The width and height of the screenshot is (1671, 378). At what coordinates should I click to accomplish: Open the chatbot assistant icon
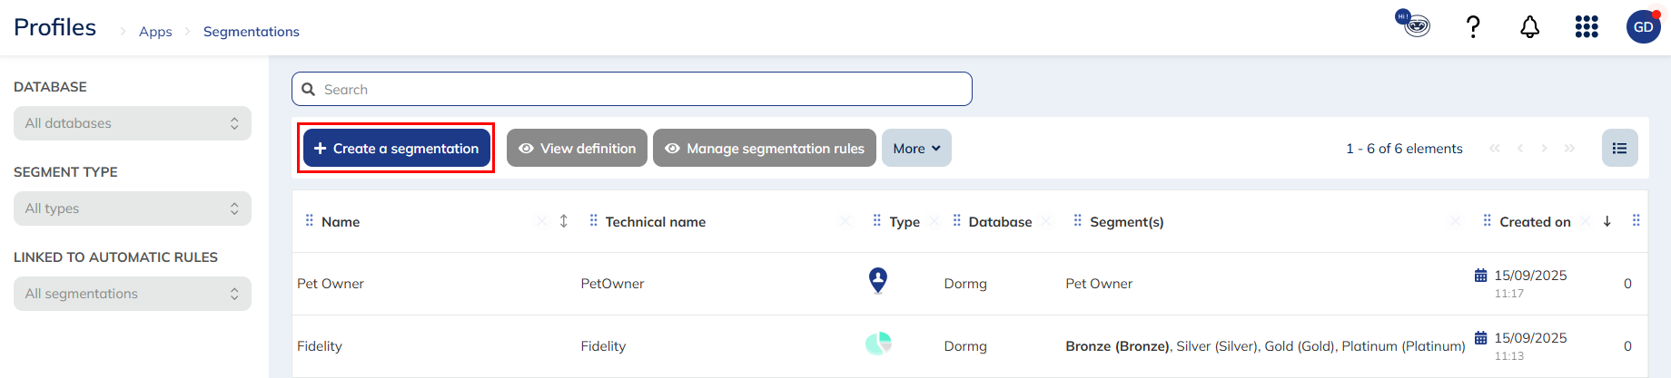pos(1413,24)
